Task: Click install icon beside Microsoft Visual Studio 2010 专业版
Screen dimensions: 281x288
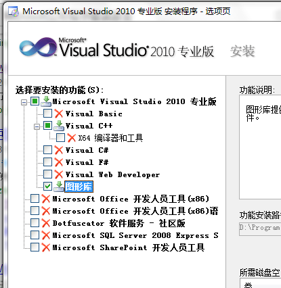Action: point(46,101)
